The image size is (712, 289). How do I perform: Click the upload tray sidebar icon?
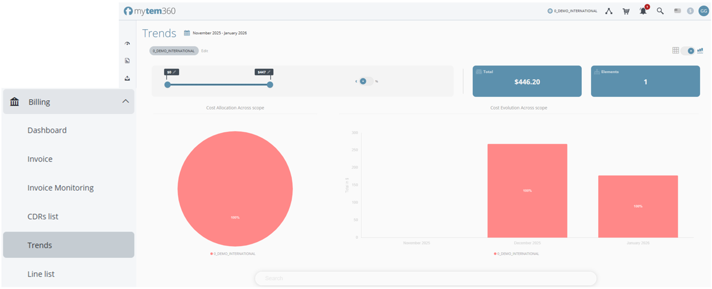pyautogui.click(x=127, y=78)
